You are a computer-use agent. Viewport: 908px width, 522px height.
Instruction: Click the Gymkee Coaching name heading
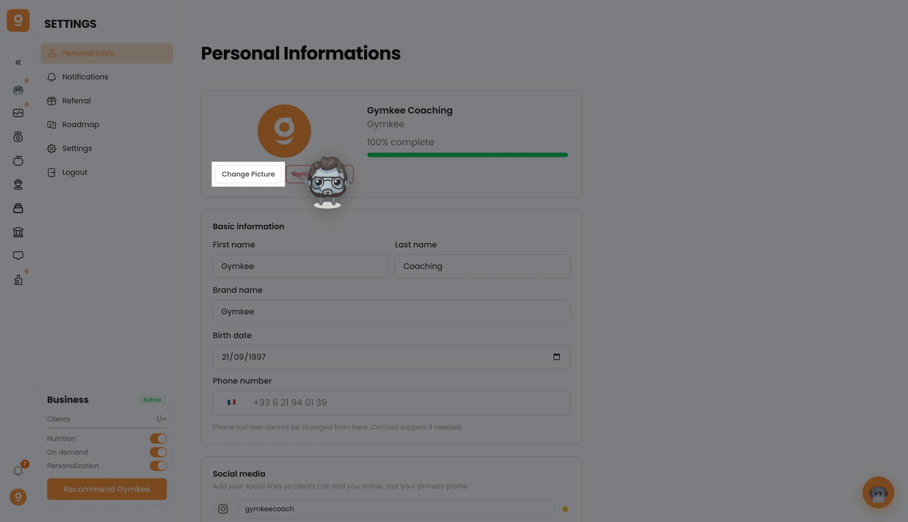pyautogui.click(x=410, y=110)
